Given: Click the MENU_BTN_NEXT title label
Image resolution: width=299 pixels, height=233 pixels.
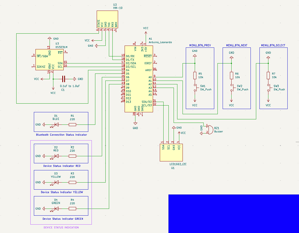Looking at the screenshot, I should (236, 45).
